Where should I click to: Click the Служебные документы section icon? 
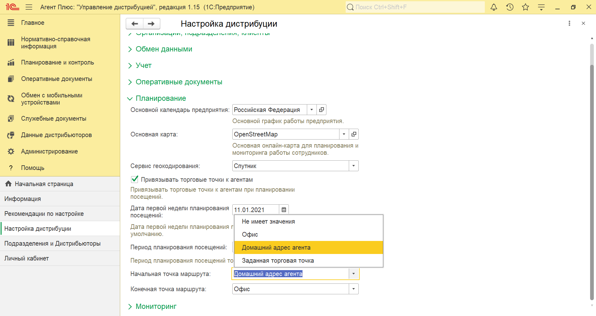tap(11, 118)
